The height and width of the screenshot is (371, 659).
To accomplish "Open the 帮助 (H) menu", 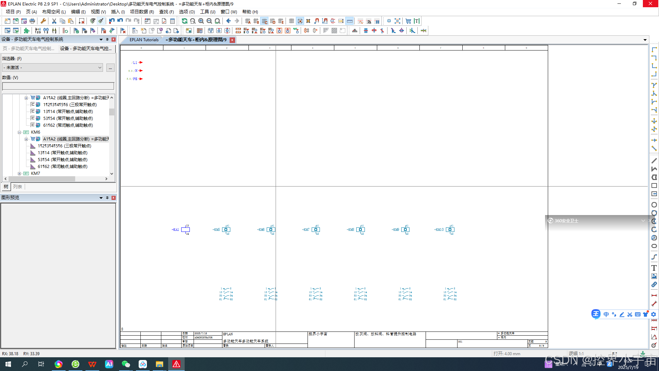I will coord(250,12).
